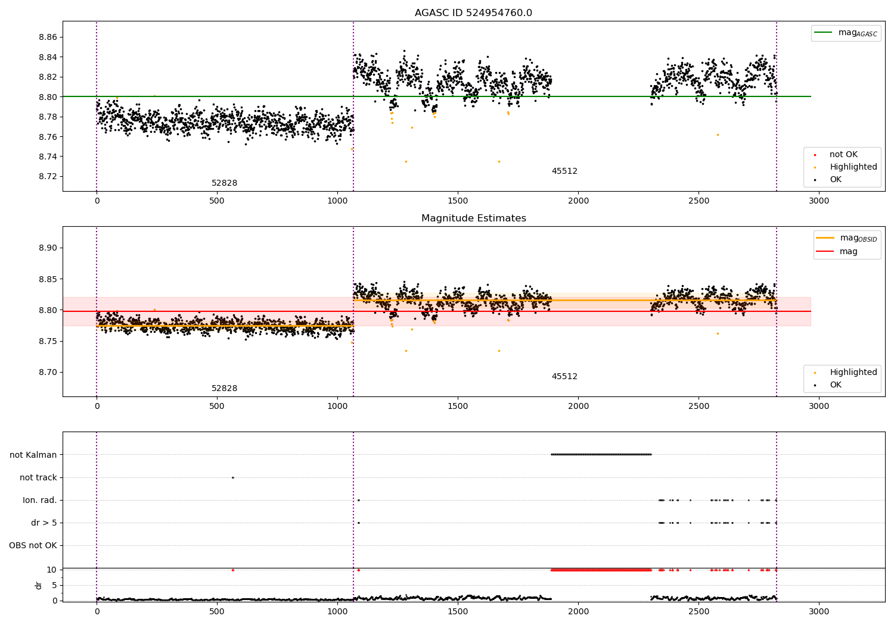Click 'OK' legend entry in middle plot
894x625 pixels.
click(828, 385)
